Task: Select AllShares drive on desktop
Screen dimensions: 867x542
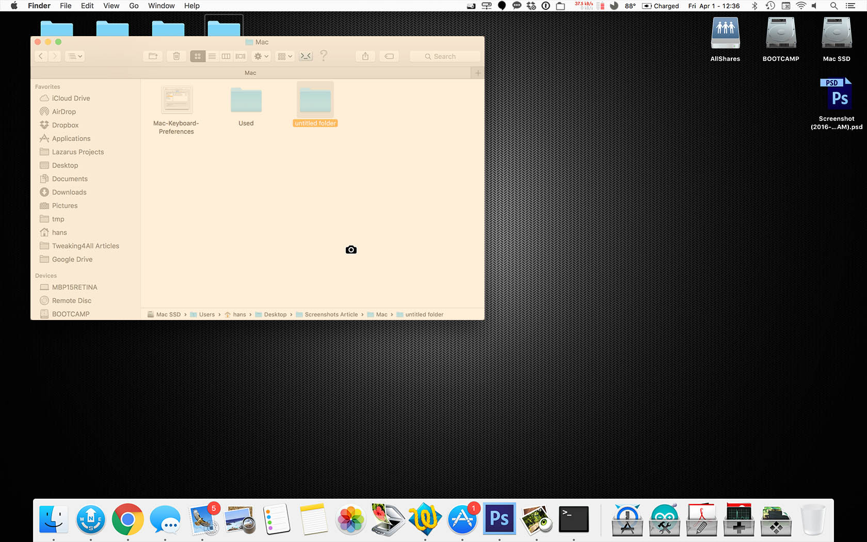Action: 725,39
